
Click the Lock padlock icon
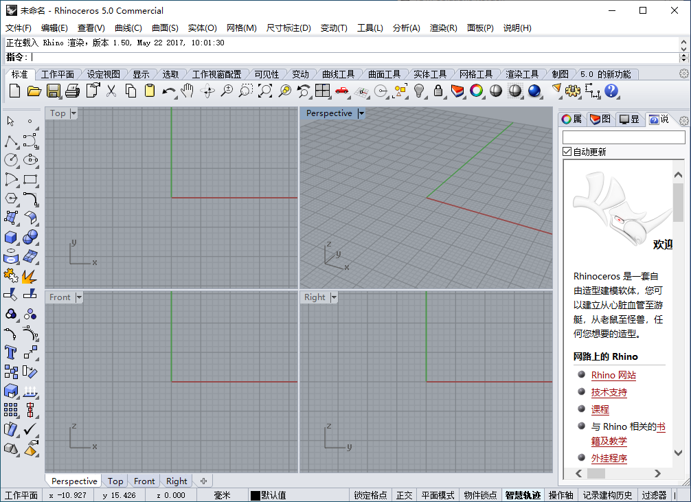438,91
